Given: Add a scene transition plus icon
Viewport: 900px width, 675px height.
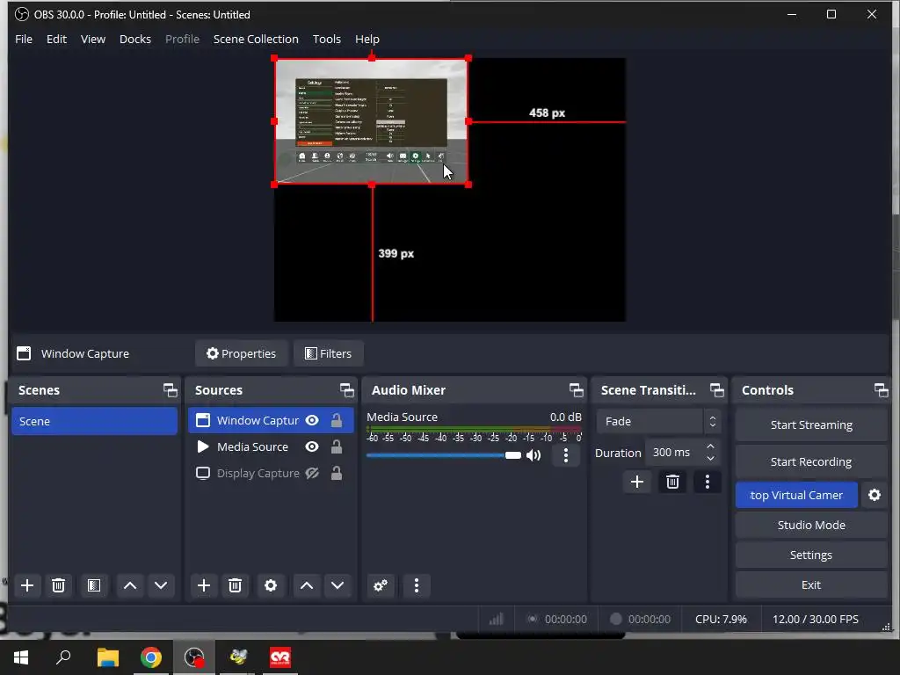Looking at the screenshot, I should [637, 482].
